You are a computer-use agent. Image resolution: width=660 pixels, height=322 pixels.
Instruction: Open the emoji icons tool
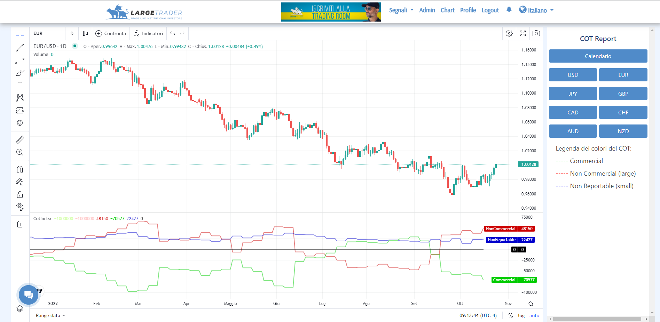20,123
